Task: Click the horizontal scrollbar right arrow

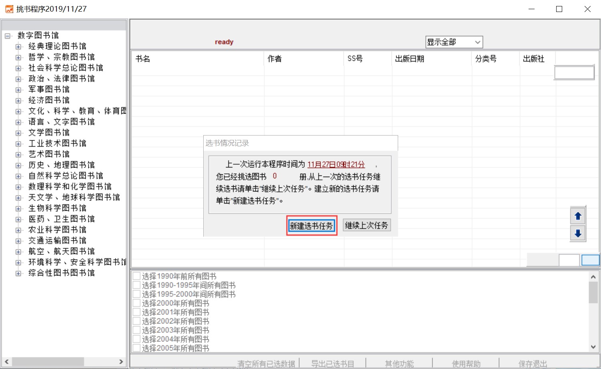Action: (x=121, y=362)
